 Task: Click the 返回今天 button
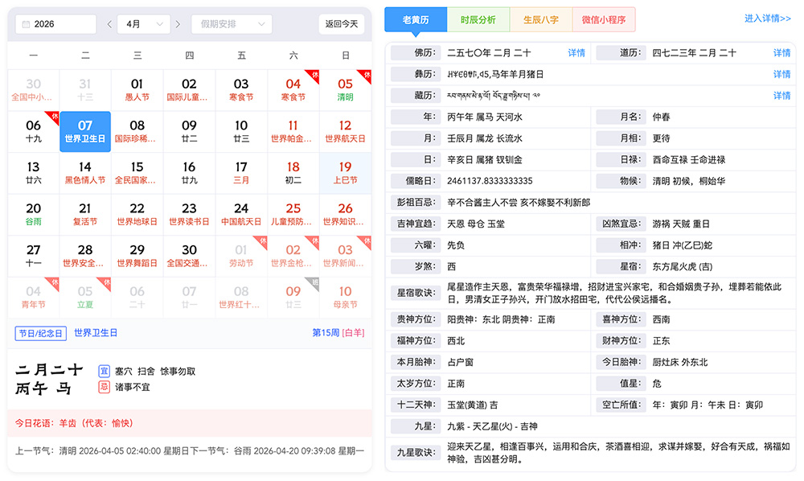click(342, 24)
